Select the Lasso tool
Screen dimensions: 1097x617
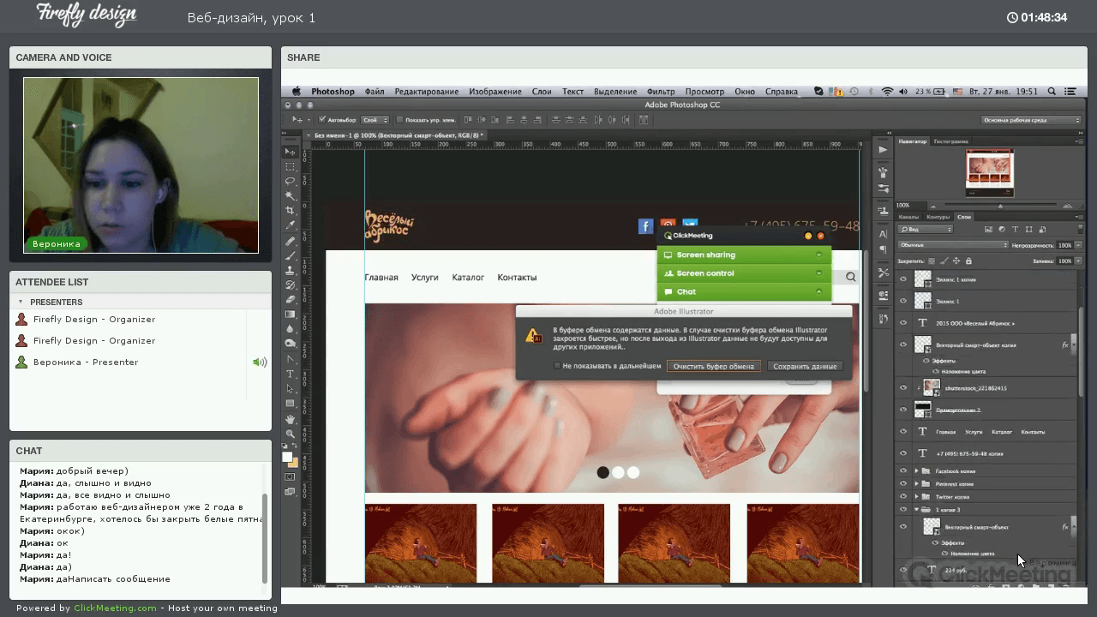coord(291,181)
